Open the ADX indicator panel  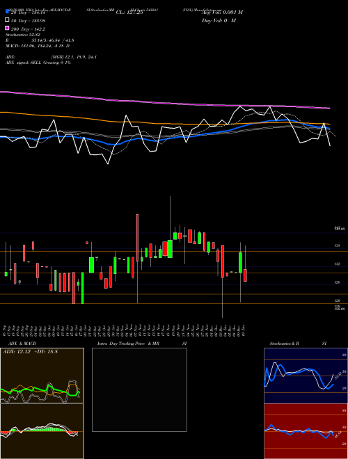[x=42, y=376]
